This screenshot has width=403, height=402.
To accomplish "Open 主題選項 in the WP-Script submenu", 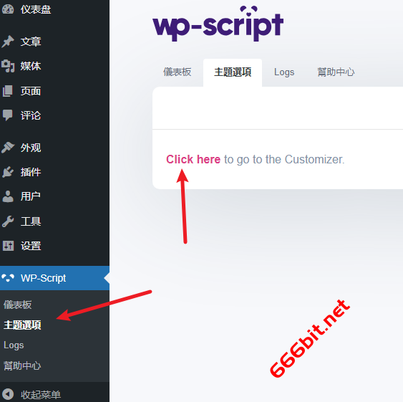I will click(x=22, y=325).
